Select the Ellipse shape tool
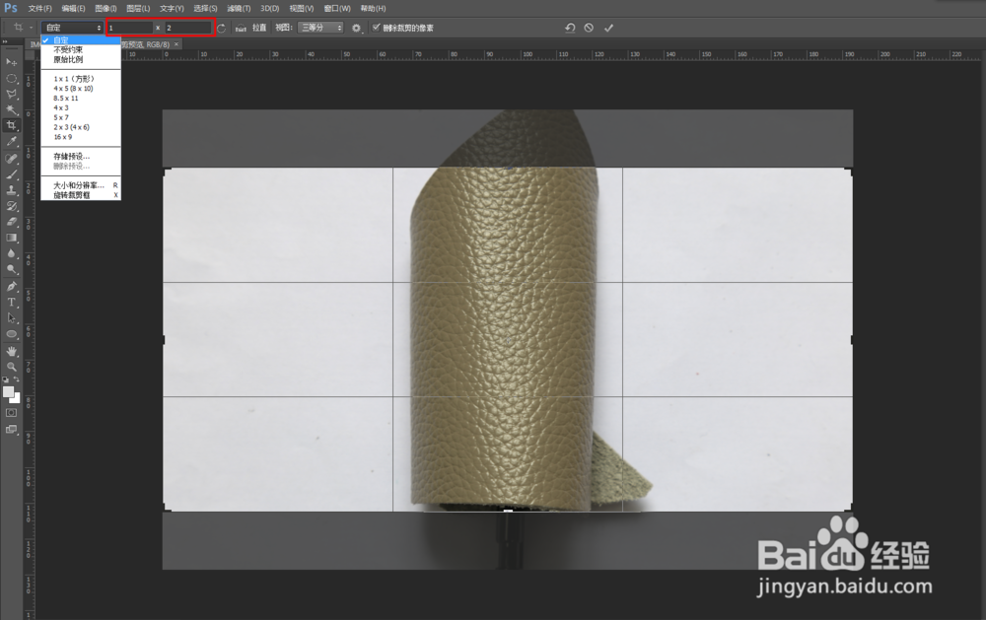Viewport: 986px width, 620px height. pos(11,334)
